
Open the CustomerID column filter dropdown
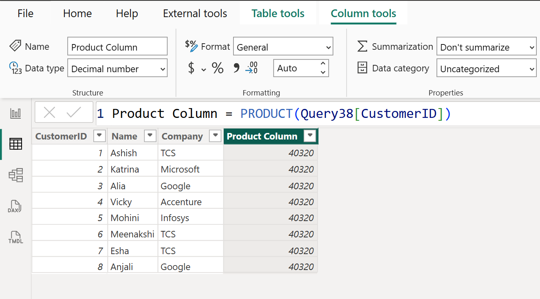[x=99, y=136]
